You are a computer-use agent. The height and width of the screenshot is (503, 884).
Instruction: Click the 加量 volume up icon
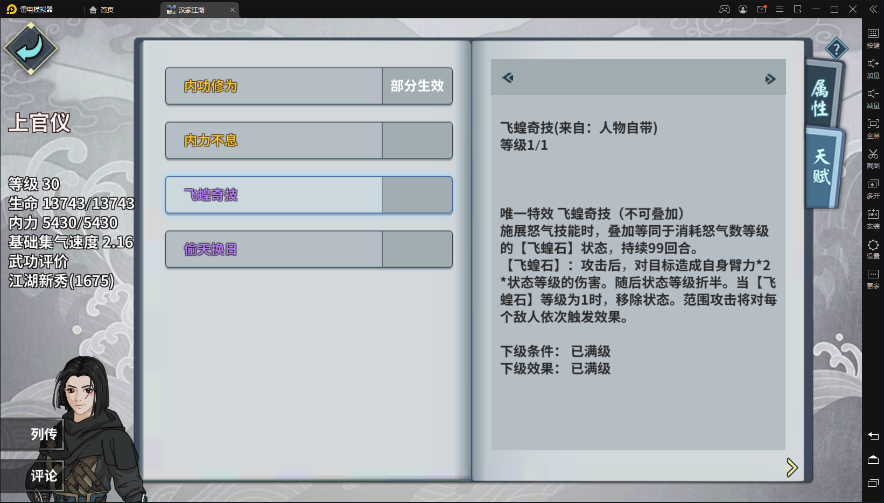click(873, 68)
